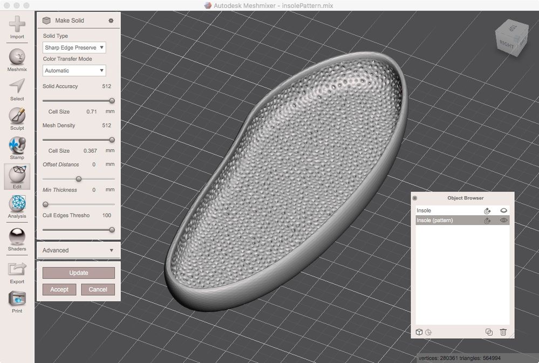539x363 pixels.
Task: Click the Cull Edges Thresho slider handle
Action: (x=112, y=230)
